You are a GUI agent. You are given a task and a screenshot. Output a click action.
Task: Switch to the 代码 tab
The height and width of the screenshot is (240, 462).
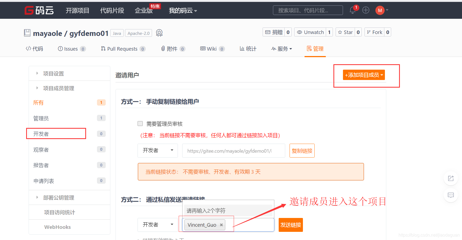[34, 49]
